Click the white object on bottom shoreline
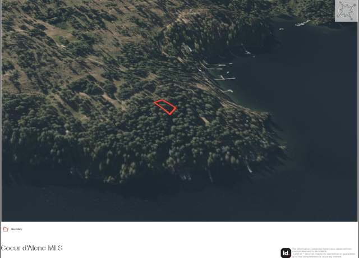359x258 pixels. (x=249, y=169)
